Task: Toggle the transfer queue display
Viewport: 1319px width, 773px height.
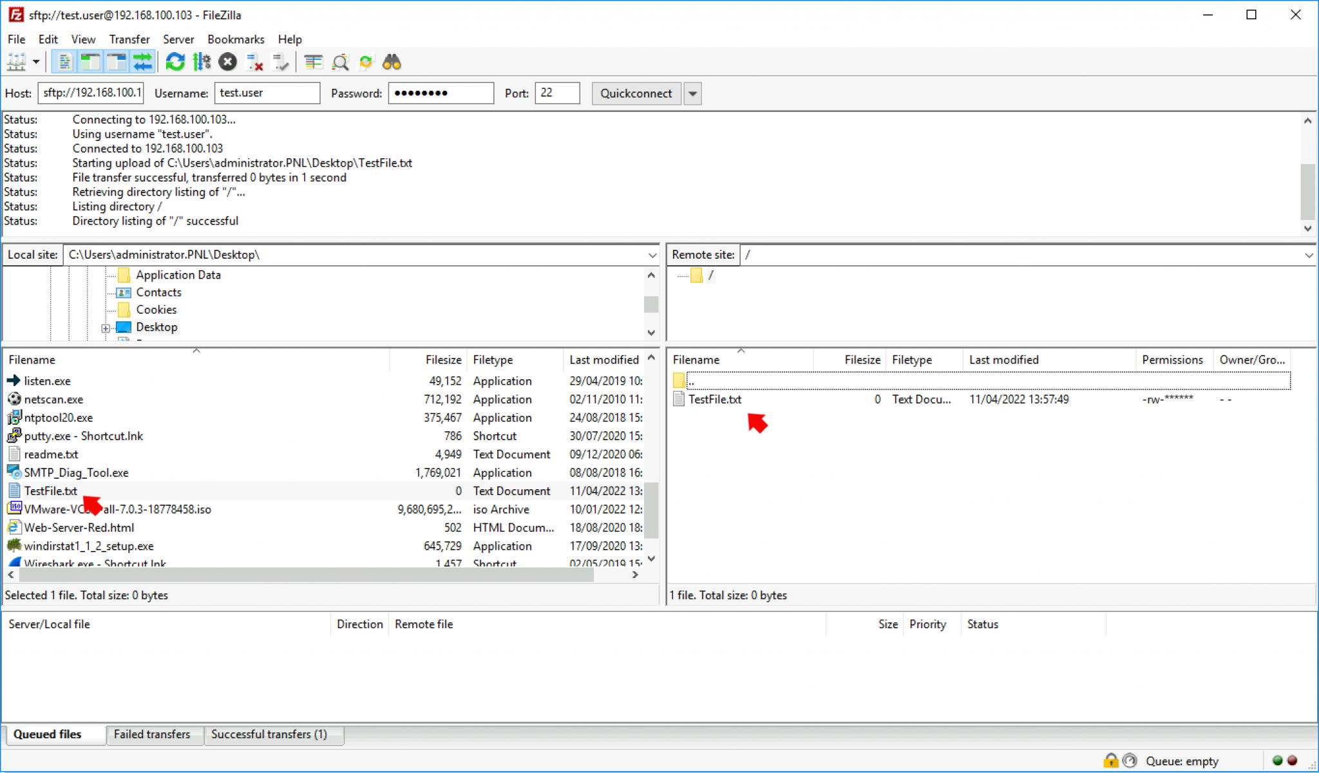Action: 142,62
